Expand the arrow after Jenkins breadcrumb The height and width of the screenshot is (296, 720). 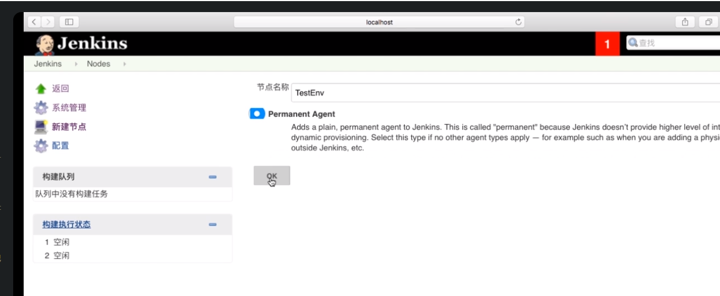point(76,64)
